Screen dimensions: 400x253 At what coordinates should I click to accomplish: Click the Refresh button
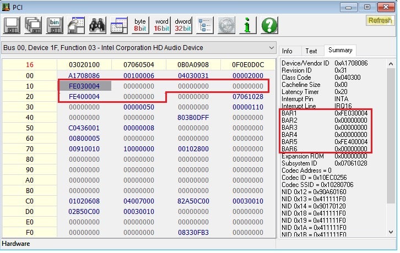click(x=380, y=20)
